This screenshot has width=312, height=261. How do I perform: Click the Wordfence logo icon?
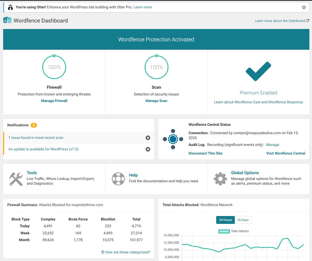click(7, 20)
